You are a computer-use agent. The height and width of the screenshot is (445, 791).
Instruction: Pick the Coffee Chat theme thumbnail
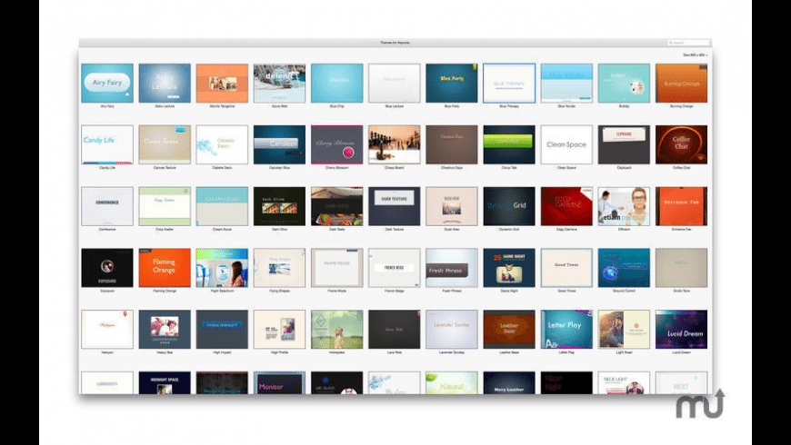[681, 144]
